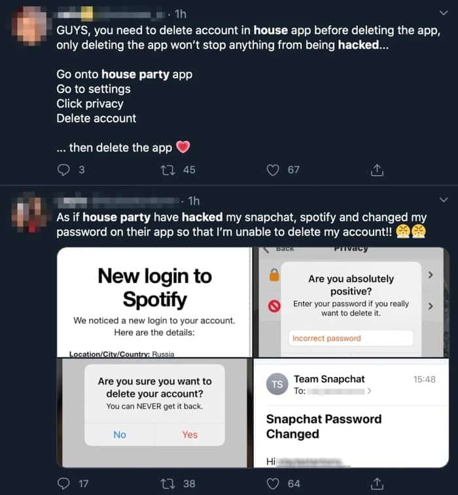Expand the second tweet's options chevron
This screenshot has height=495, width=458.
tap(444, 200)
